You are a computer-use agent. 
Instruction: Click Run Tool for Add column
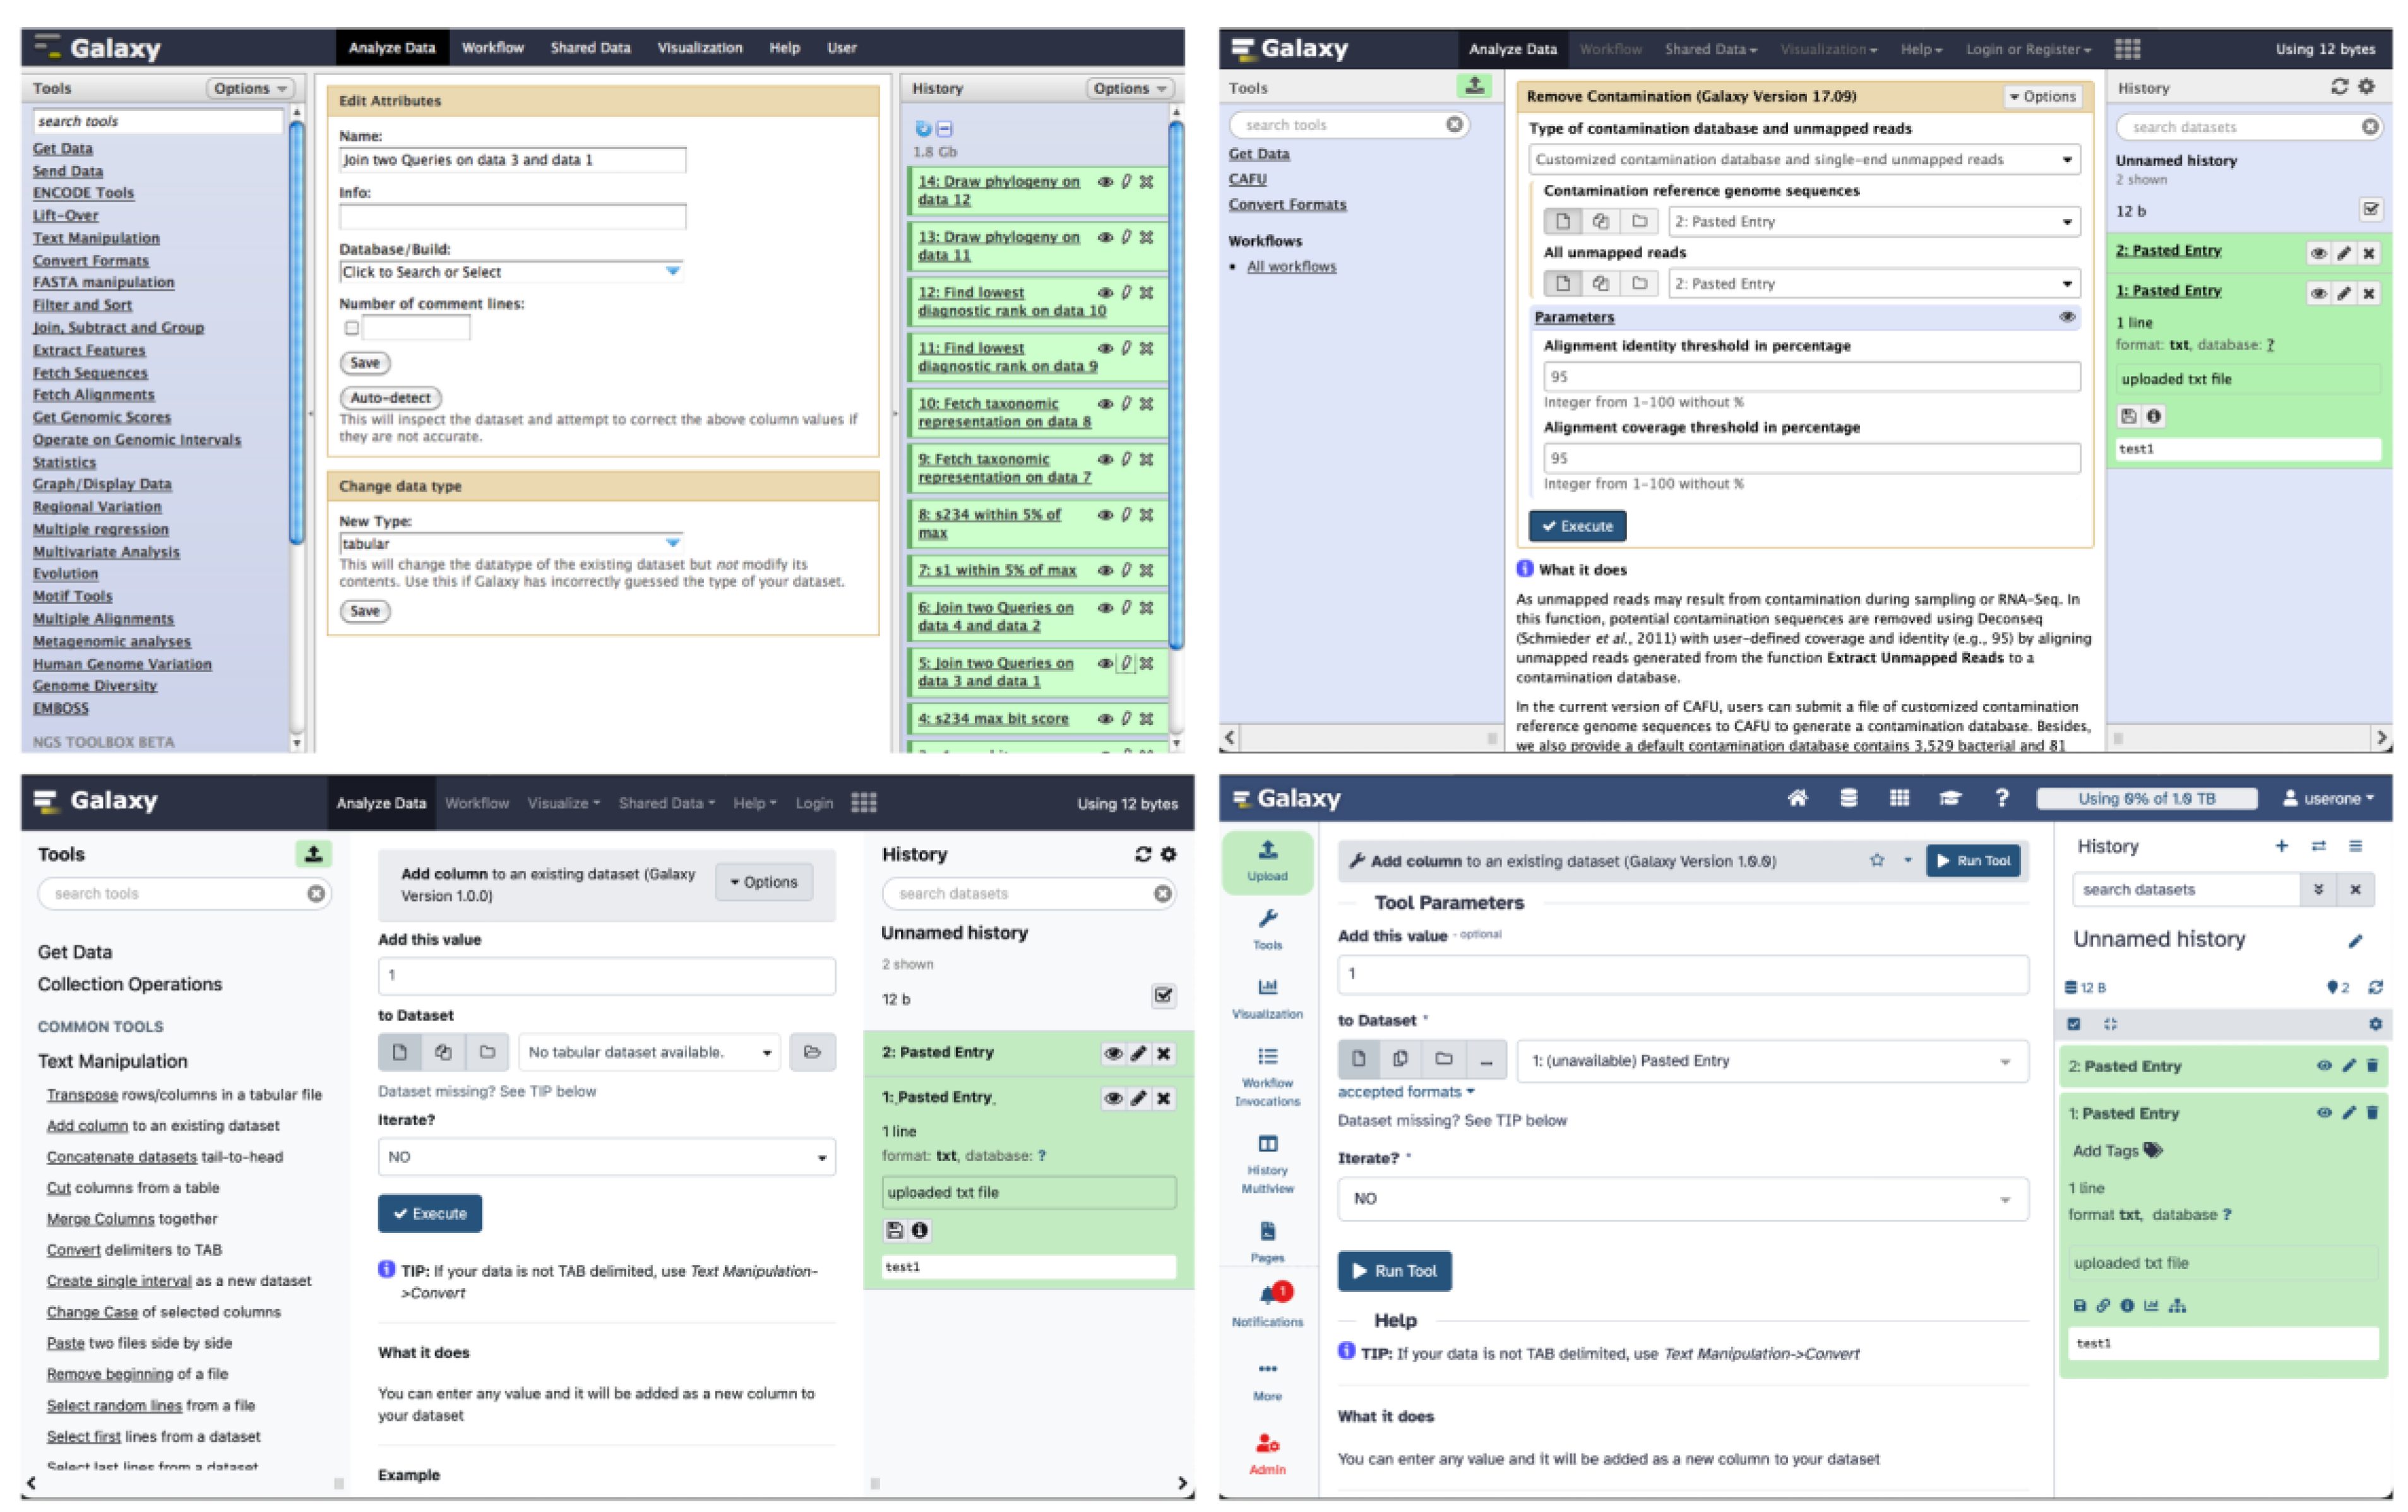click(x=1973, y=860)
